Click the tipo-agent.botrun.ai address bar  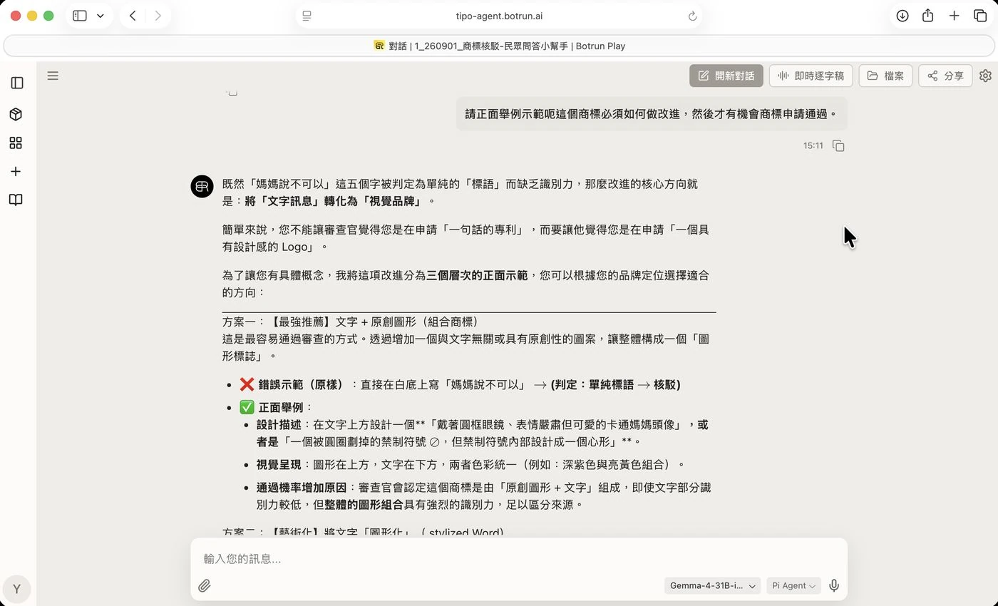[499, 16]
